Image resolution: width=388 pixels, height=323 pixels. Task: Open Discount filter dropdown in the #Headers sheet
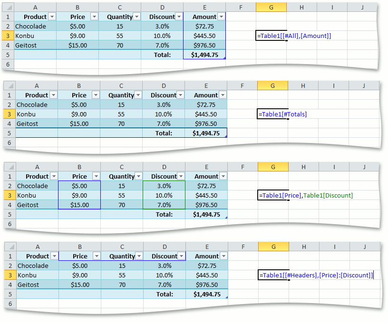point(181,256)
